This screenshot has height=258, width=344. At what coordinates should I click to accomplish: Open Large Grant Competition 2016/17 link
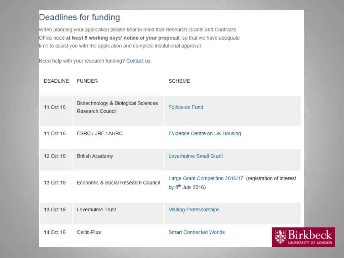tap(206, 178)
